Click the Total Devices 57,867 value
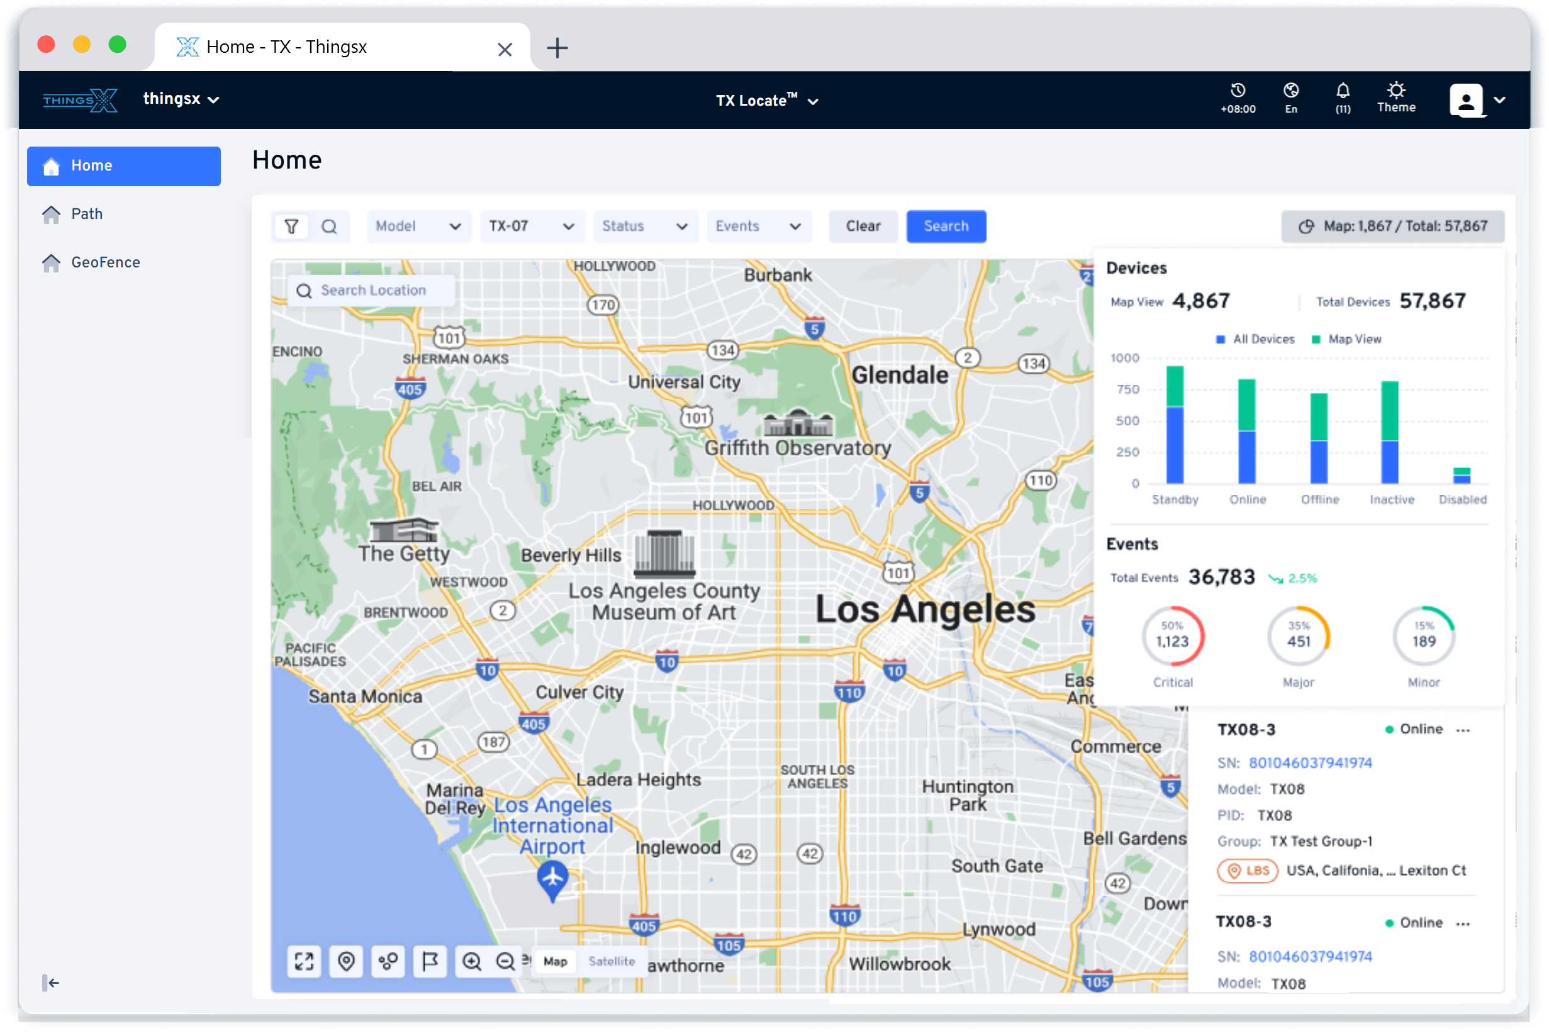The height and width of the screenshot is (1033, 1549). pos(1432,301)
